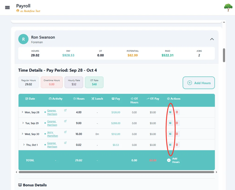Click the Overtime Hours 0.00 card

pos(52,82)
